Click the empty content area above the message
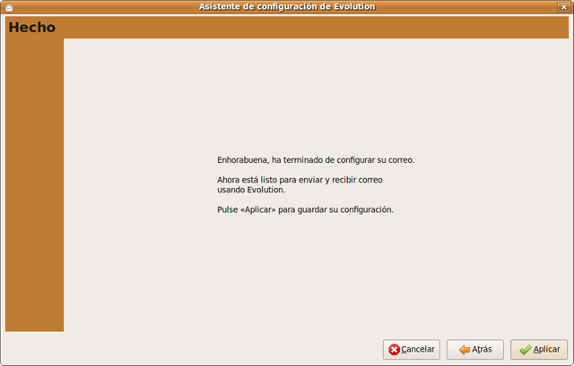The width and height of the screenshot is (574, 366). click(314, 89)
